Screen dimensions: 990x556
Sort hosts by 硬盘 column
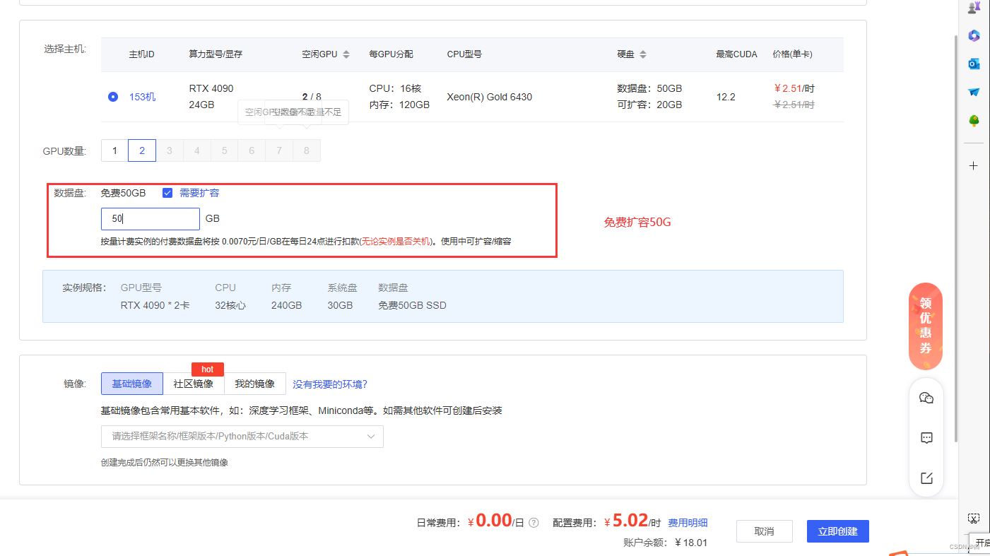point(642,54)
